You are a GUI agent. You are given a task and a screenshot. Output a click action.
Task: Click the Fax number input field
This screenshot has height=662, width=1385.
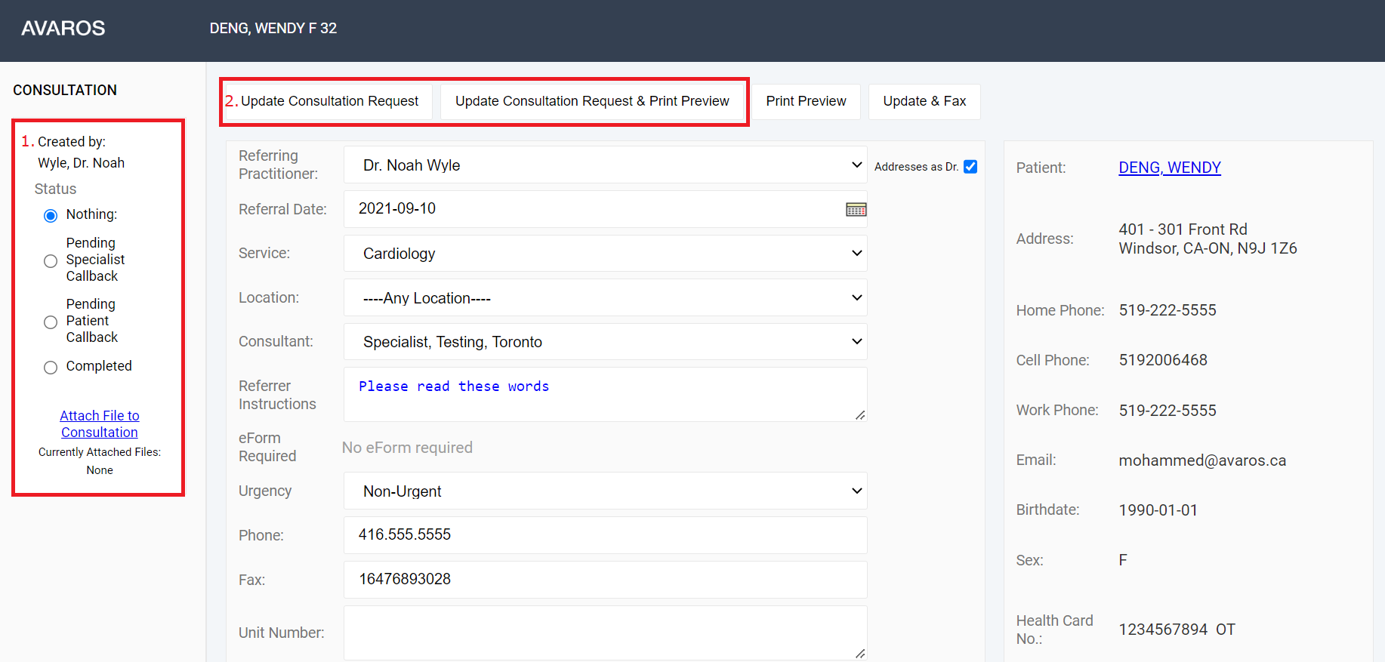[x=605, y=580]
